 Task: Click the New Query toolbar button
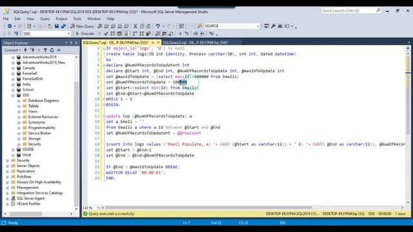82,26
